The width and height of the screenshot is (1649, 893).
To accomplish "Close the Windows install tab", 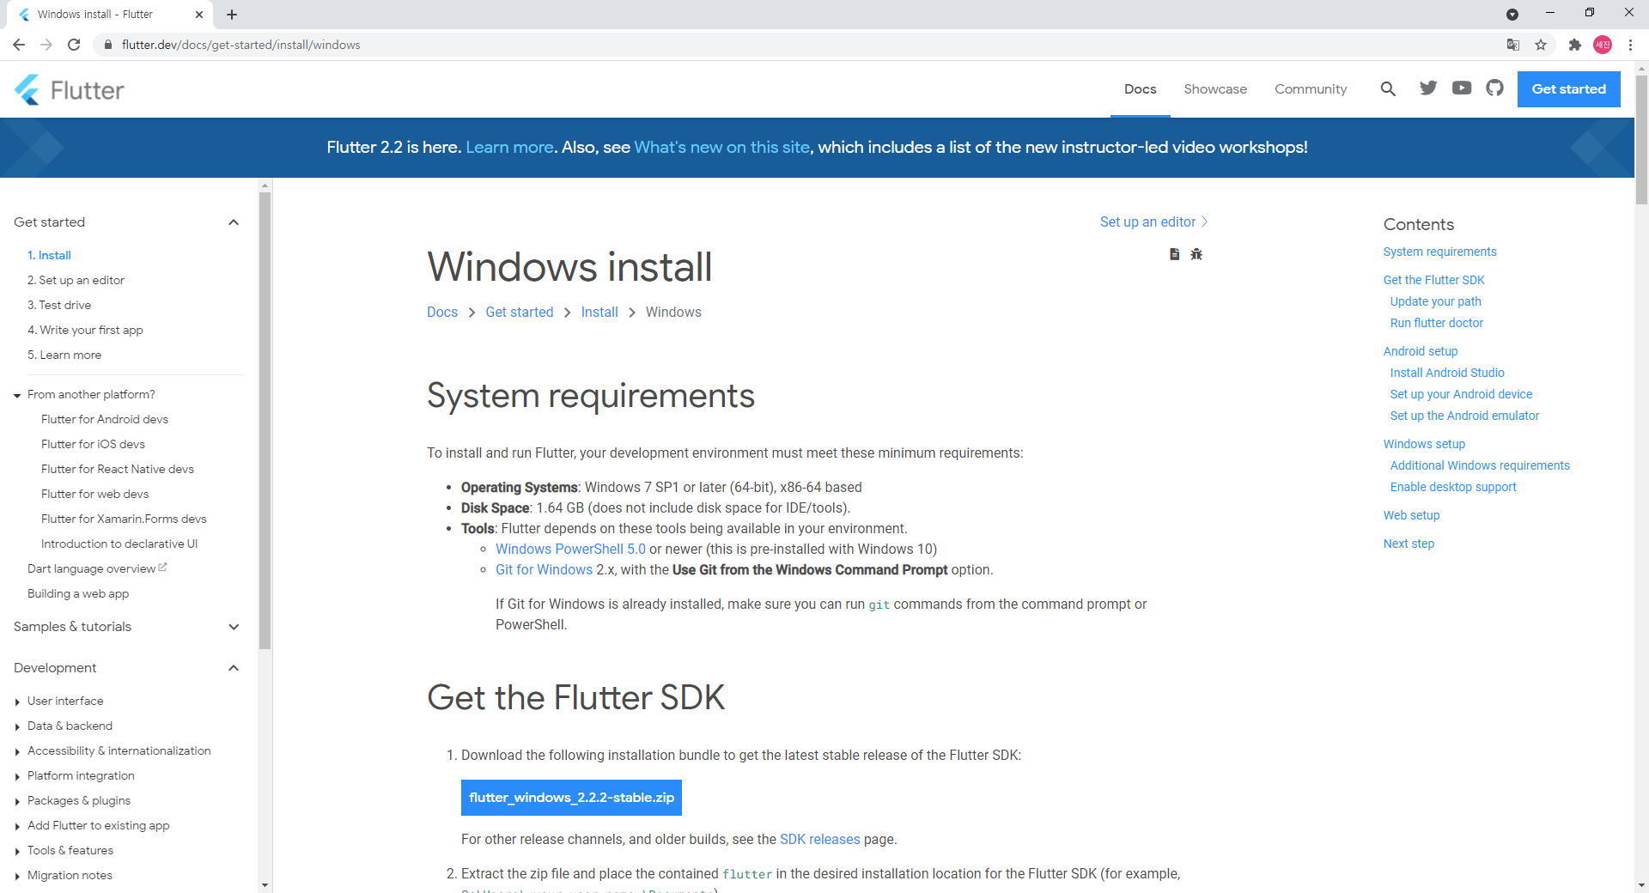I will tap(199, 15).
